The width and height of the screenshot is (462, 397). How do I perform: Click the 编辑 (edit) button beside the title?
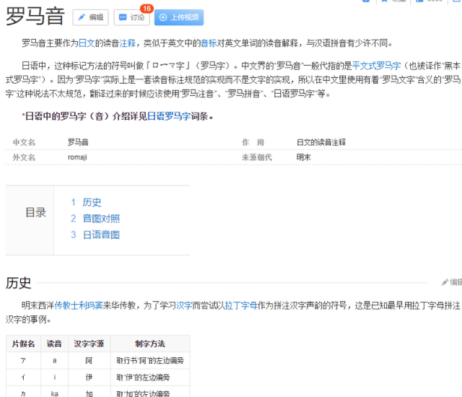[x=90, y=17]
